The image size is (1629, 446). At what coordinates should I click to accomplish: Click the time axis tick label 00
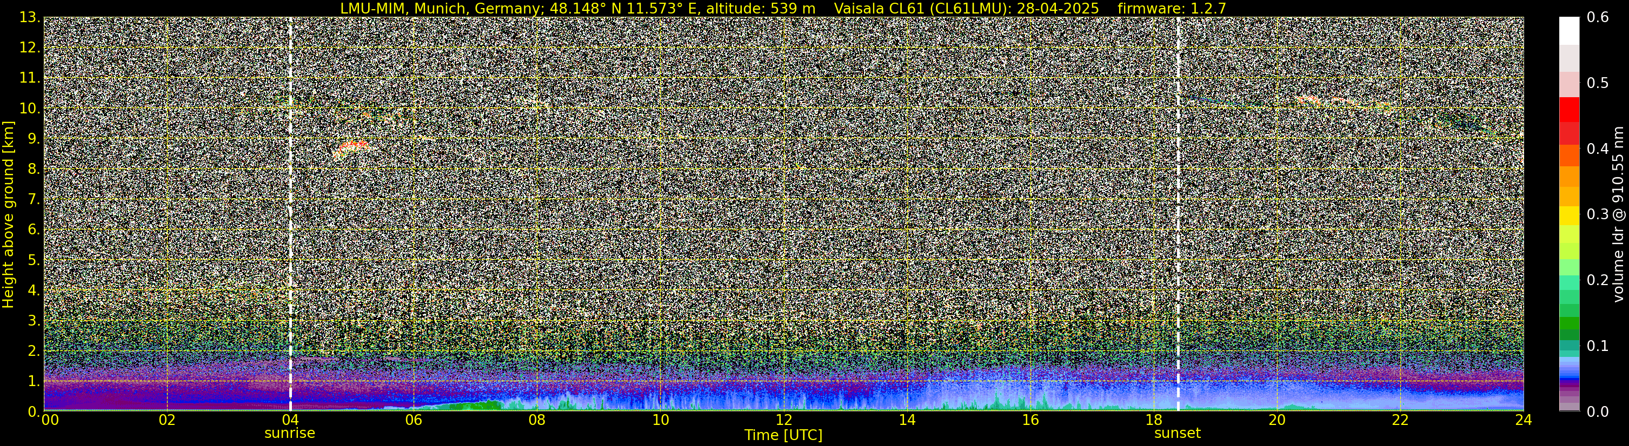click(x=50, y=420)
